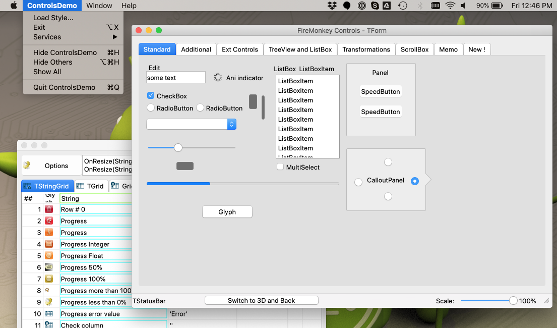Click the glyph icon in grid row 6
This screenshot has height=328, width=557.
[x=49, y=267]
